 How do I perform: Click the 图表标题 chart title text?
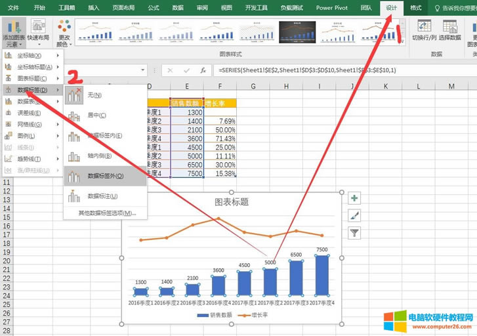click(232, 202)
